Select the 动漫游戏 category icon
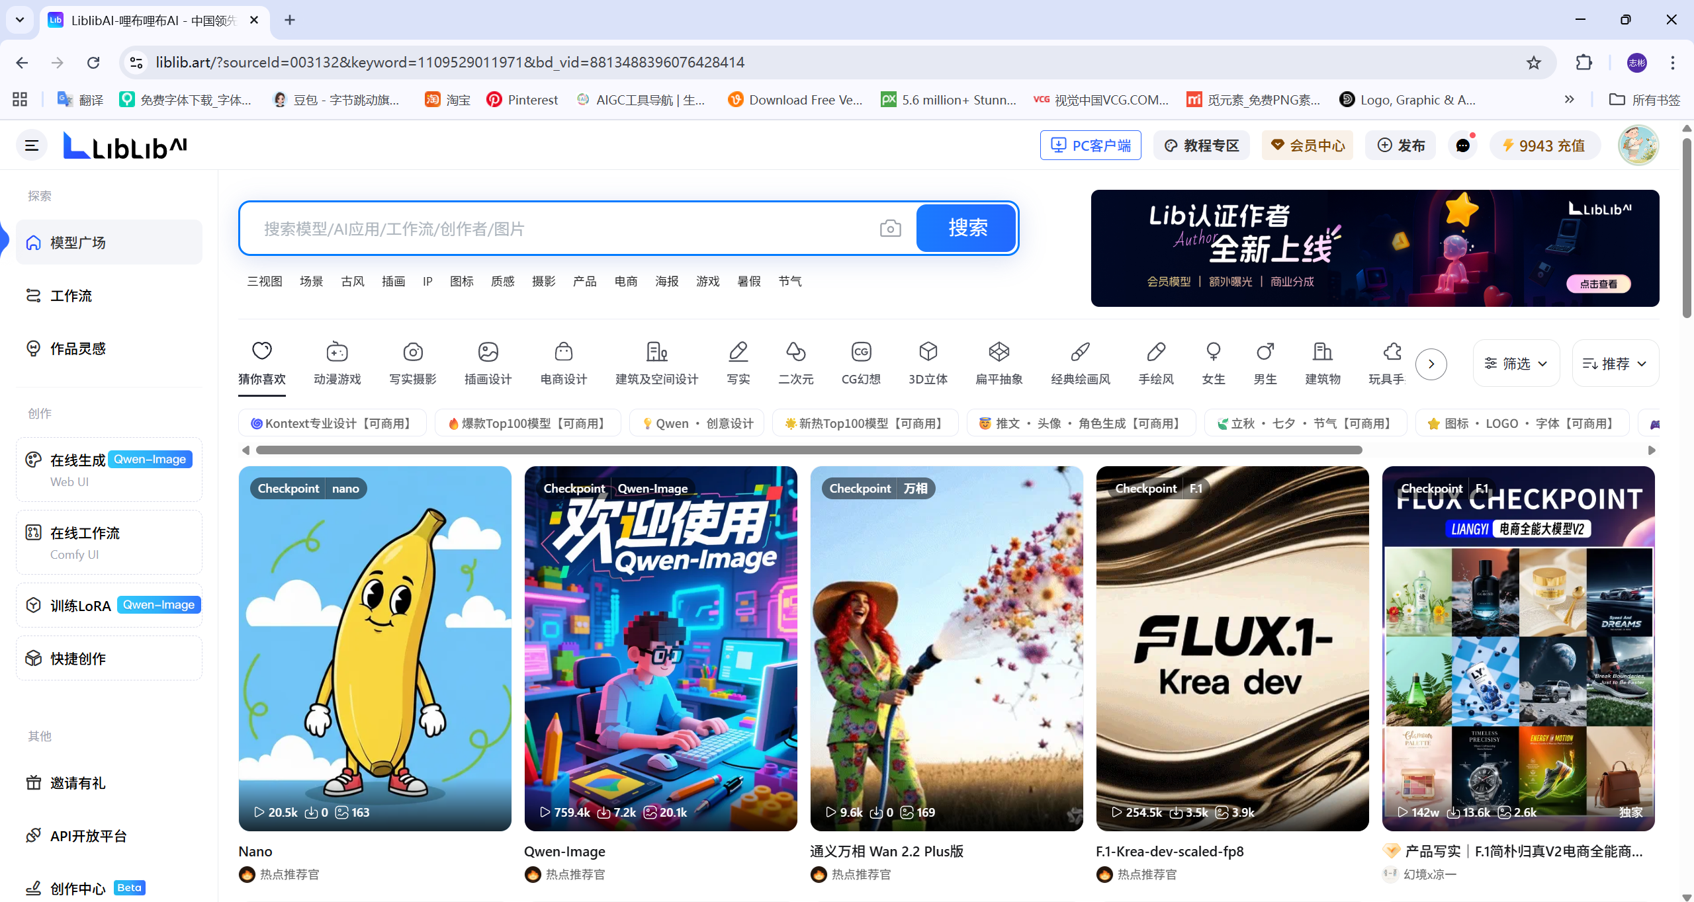Viewport: 1694px width, 902px height. [337, 351]
